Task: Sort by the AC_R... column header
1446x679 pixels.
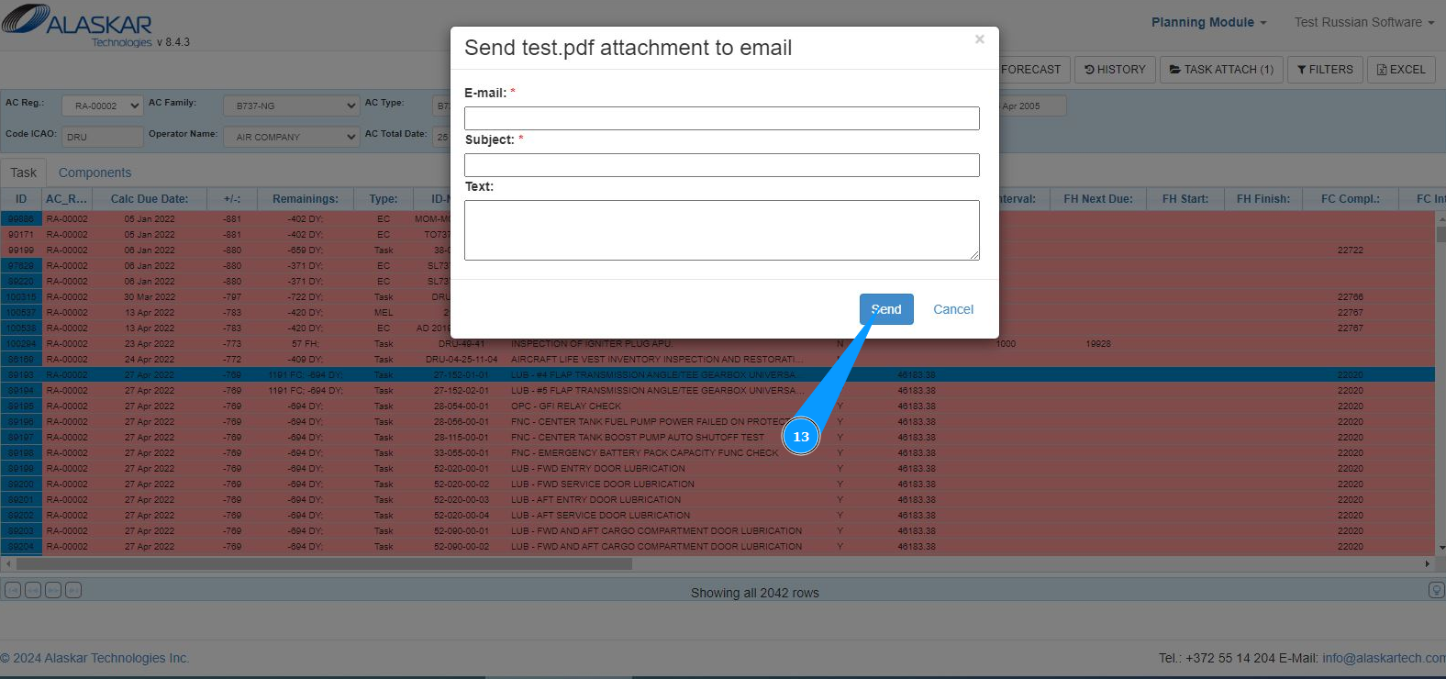Action: pos(67,199)
